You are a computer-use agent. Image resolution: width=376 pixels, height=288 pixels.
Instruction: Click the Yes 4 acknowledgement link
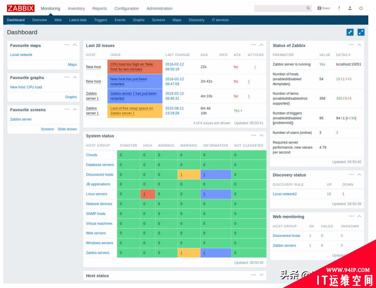click(238, 111)
